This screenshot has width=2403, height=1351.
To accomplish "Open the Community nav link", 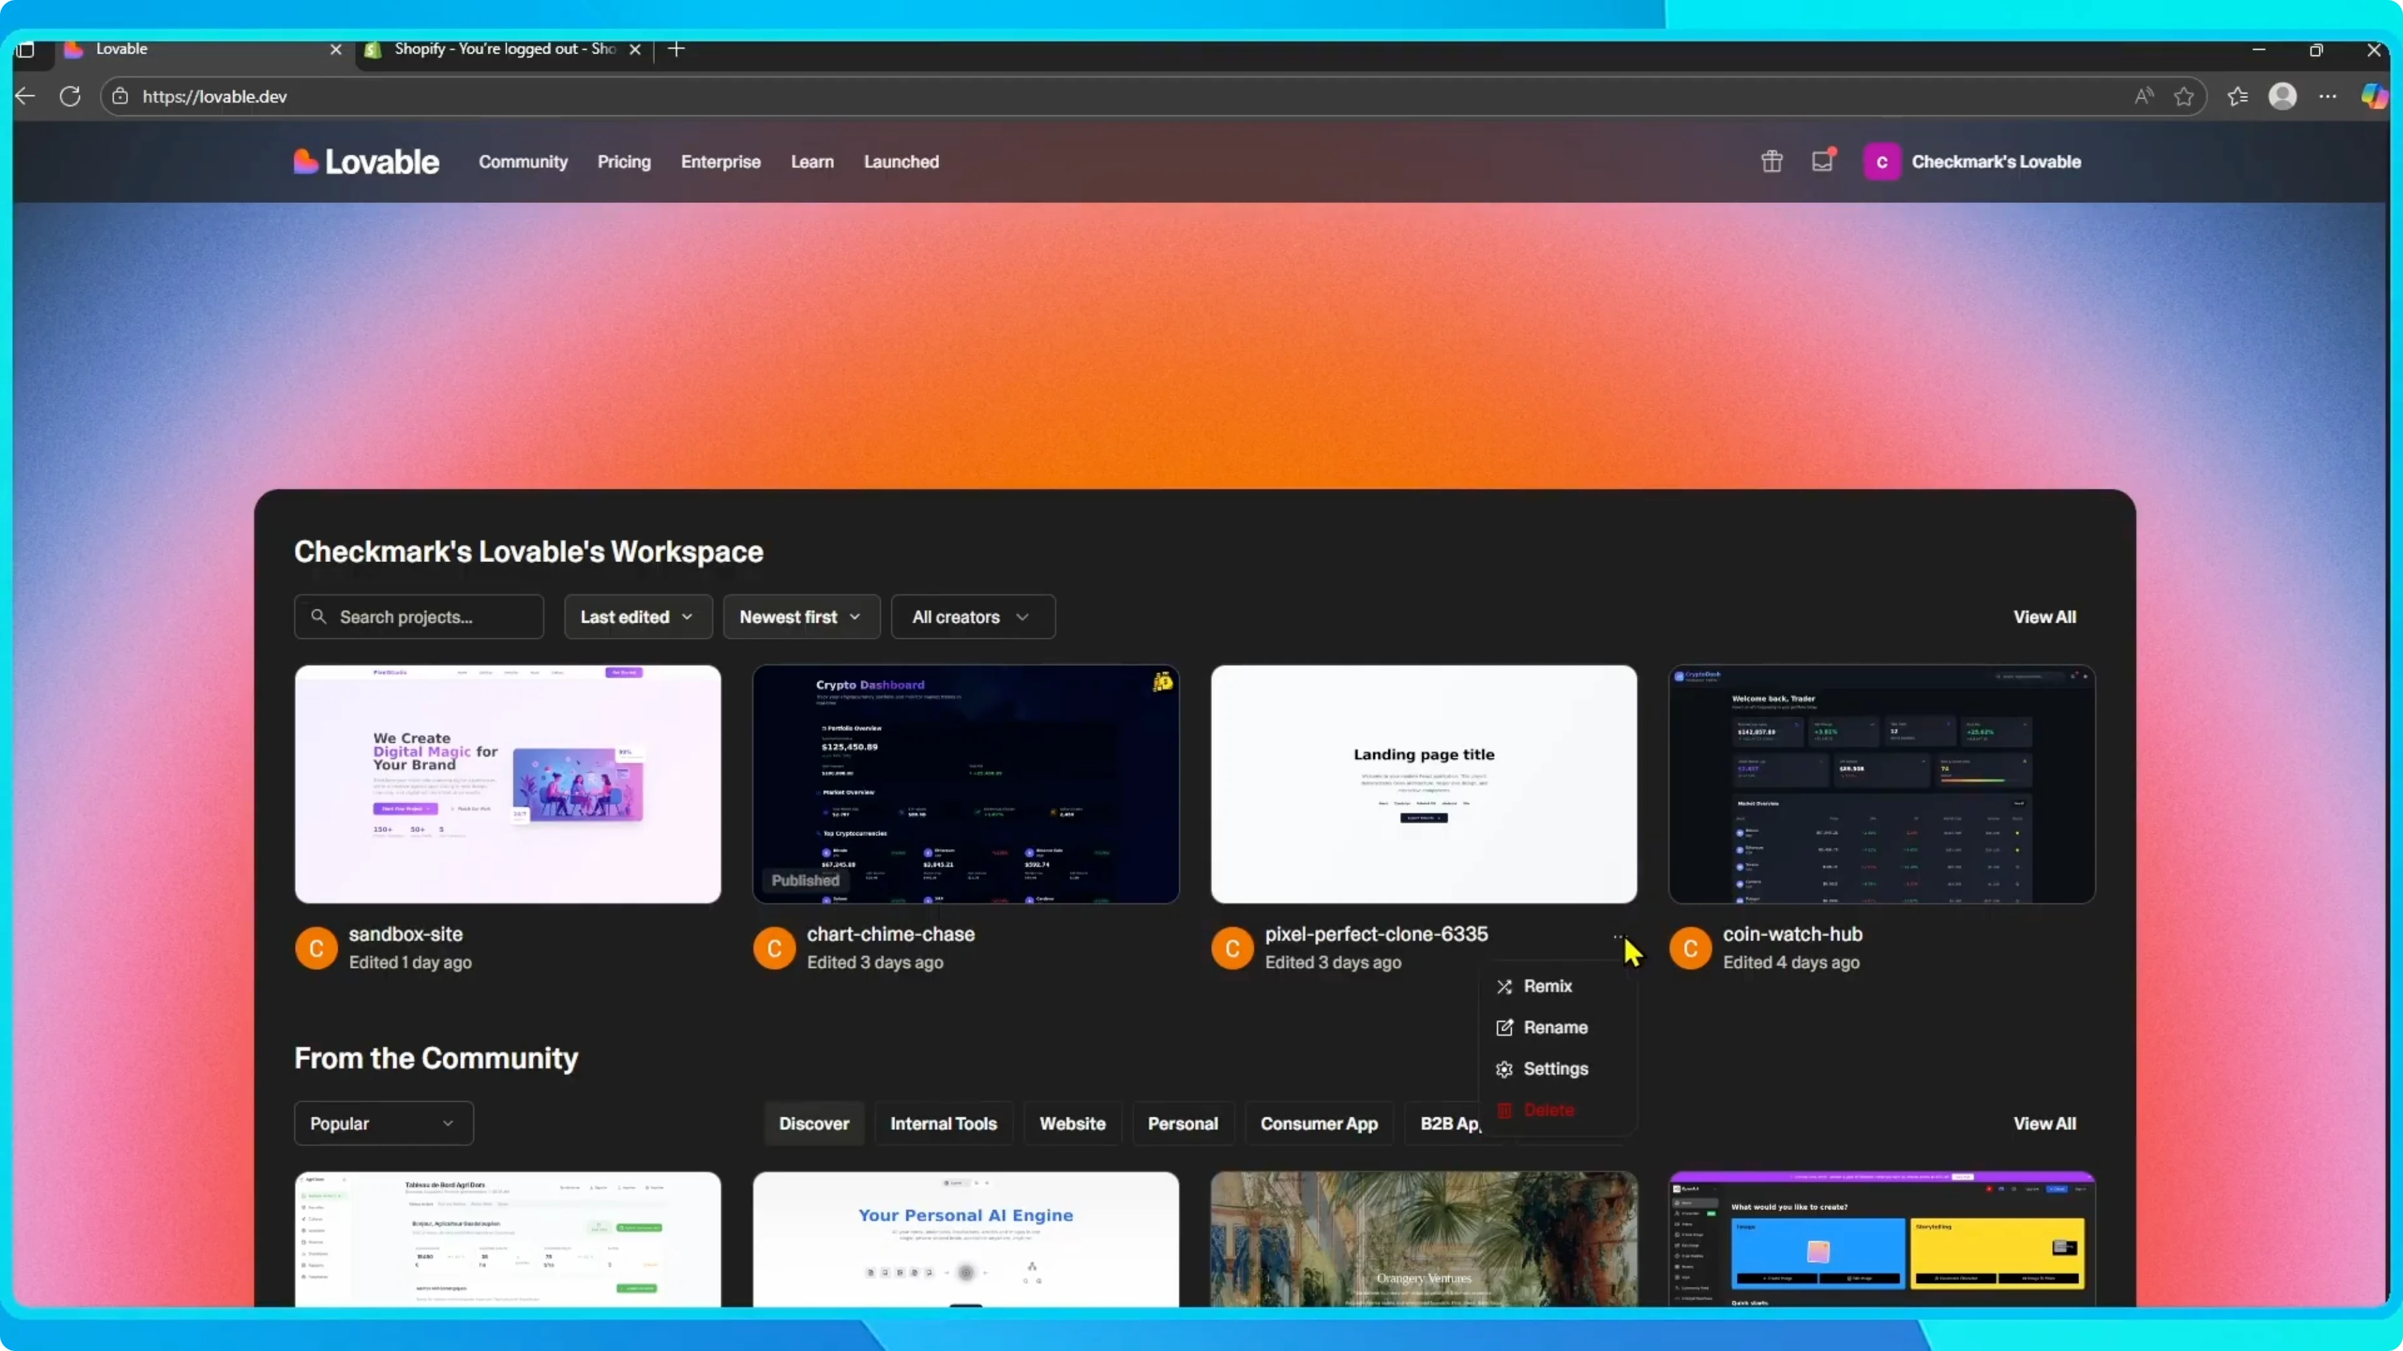I will click(523, 163).
